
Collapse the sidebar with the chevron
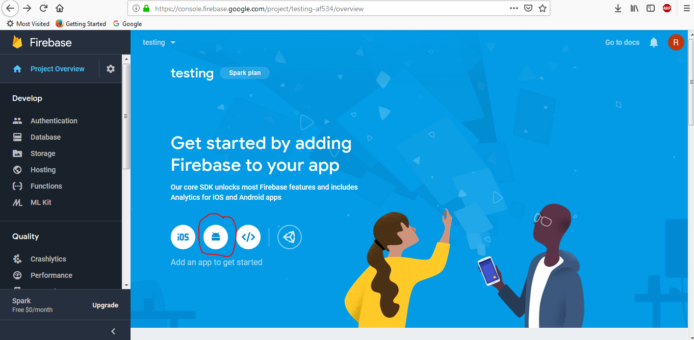pyautogui.click(x=113, y=331)
